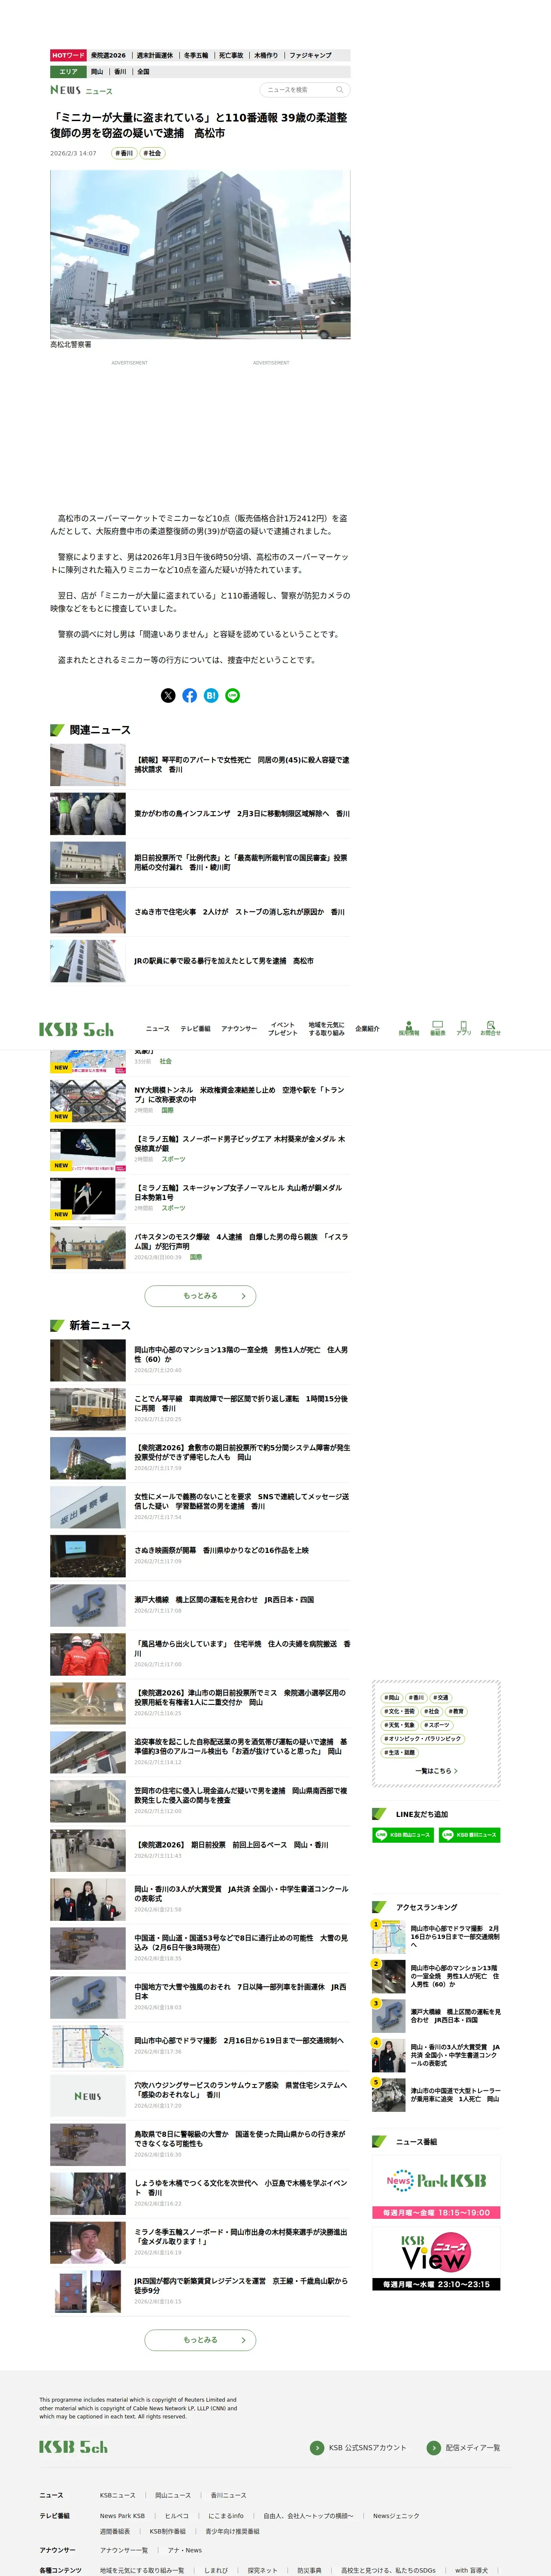The width and height of the screenshot is (551, 2576).
Task: Open ヒルペコ link in the footer
Action: pos(176,2516)
